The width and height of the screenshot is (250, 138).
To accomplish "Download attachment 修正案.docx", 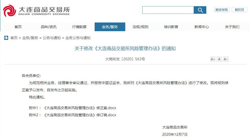I will point(80,108).
